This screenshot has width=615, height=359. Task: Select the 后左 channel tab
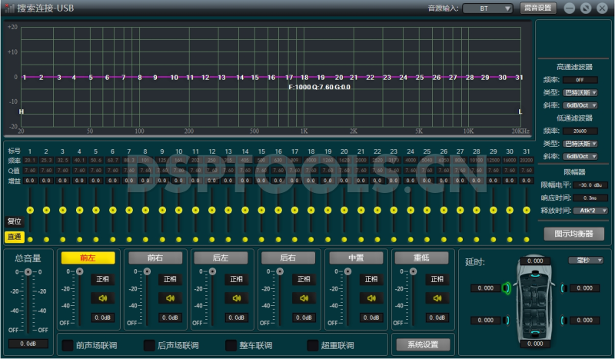click(221, 258)
